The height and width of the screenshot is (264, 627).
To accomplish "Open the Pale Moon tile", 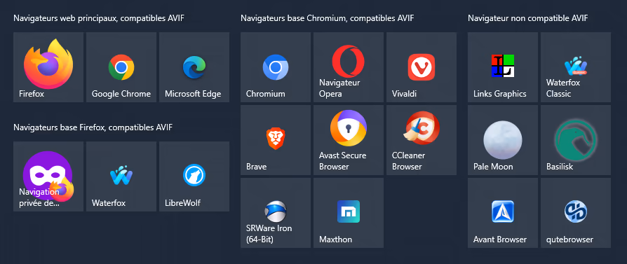I will tap(503, 140).
